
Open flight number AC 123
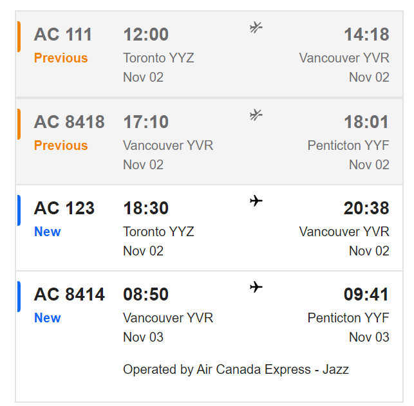[64, 208]
